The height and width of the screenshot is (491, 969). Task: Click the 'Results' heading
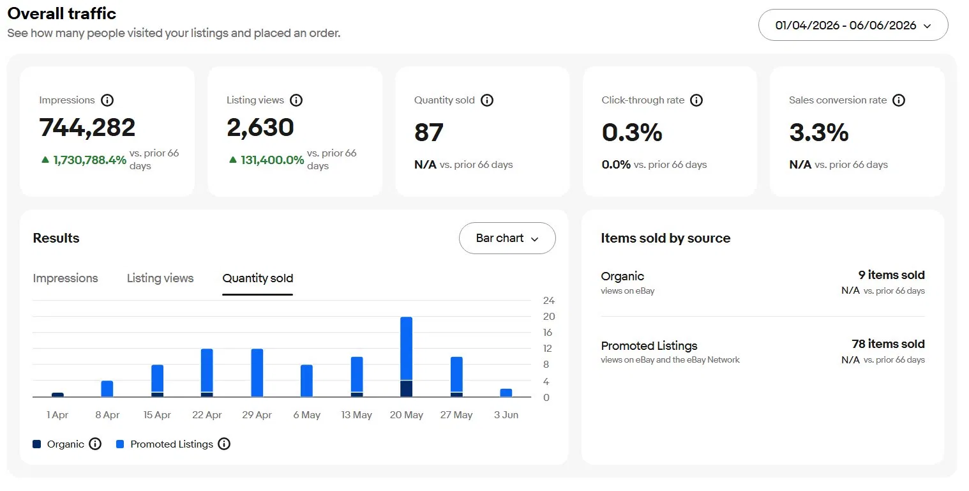point(56,238)
